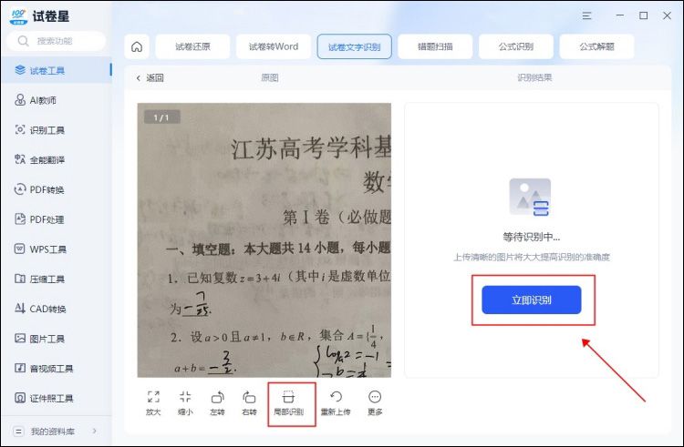Expand 我的资料库 with the chevron
The image size is (684, 447).
click(x=95, y=432)
